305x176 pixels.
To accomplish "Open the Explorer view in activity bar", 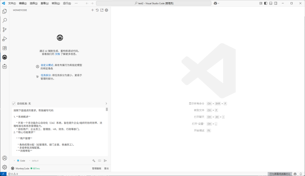I will [5, 11].
